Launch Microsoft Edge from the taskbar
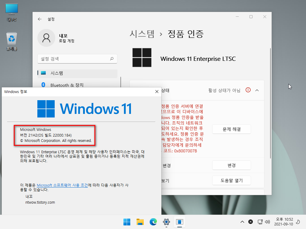Screen dimensions: 306x229 pos(153,222)
